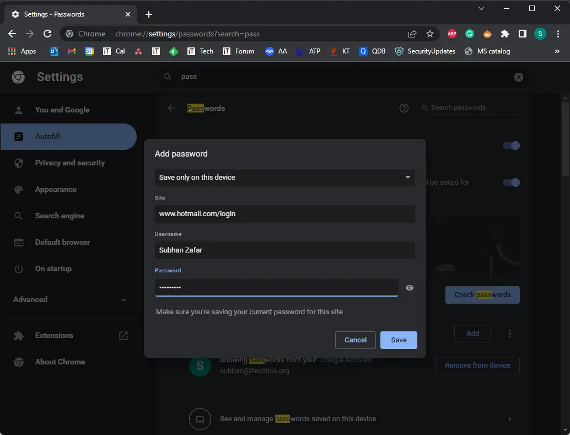Click the share page icon in address bar

412,34
